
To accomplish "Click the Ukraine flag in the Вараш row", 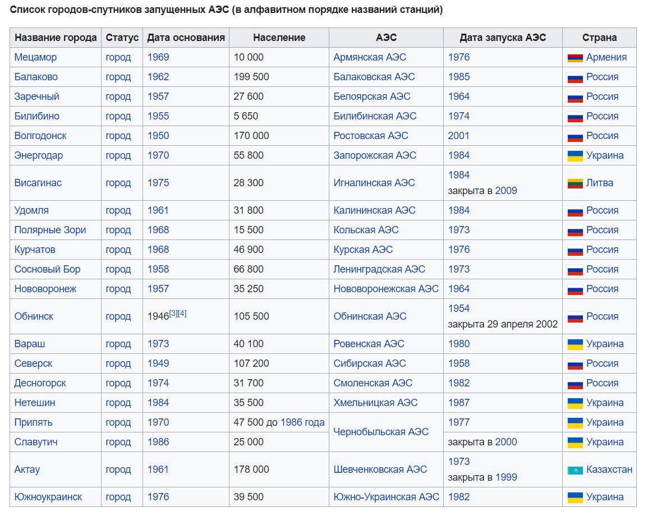I will 575,344.
